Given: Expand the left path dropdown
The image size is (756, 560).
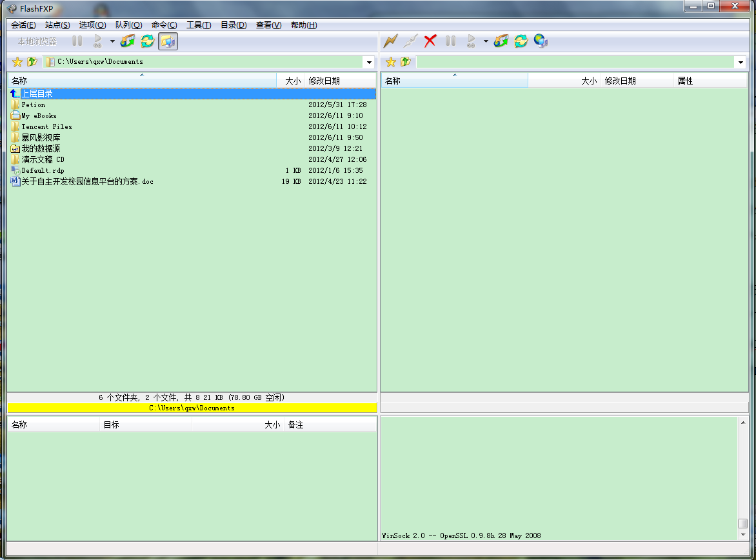Looking at the screenshot, I should point(370,62).
